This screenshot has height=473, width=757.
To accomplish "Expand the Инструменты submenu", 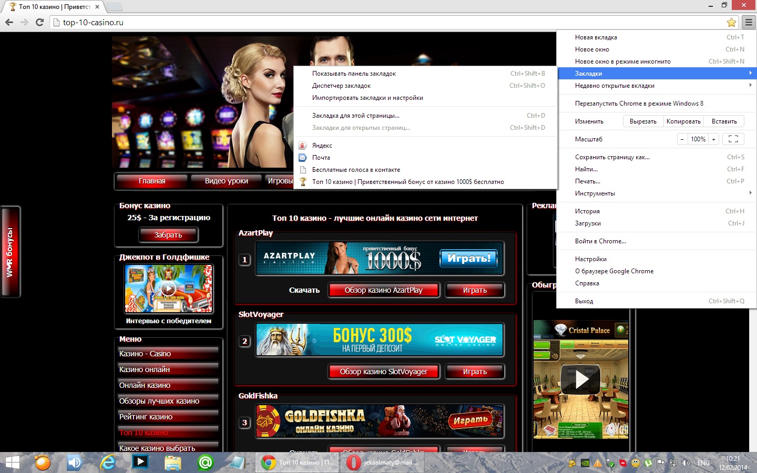I will pos(657,193).
